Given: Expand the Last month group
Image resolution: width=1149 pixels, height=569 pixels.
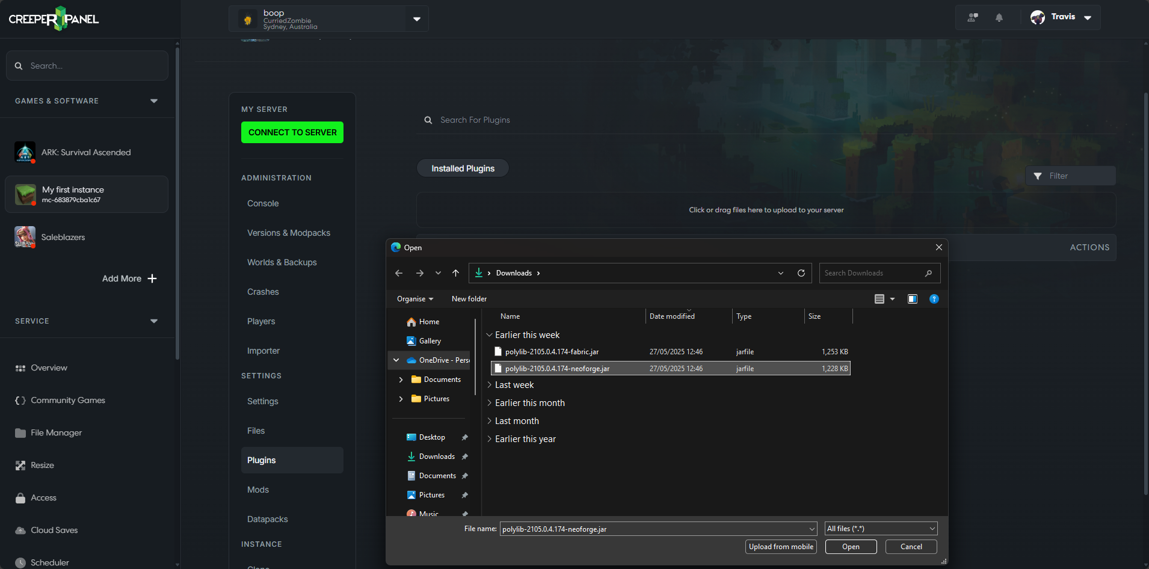Looking at the screenshot, I should click(489, 421).
